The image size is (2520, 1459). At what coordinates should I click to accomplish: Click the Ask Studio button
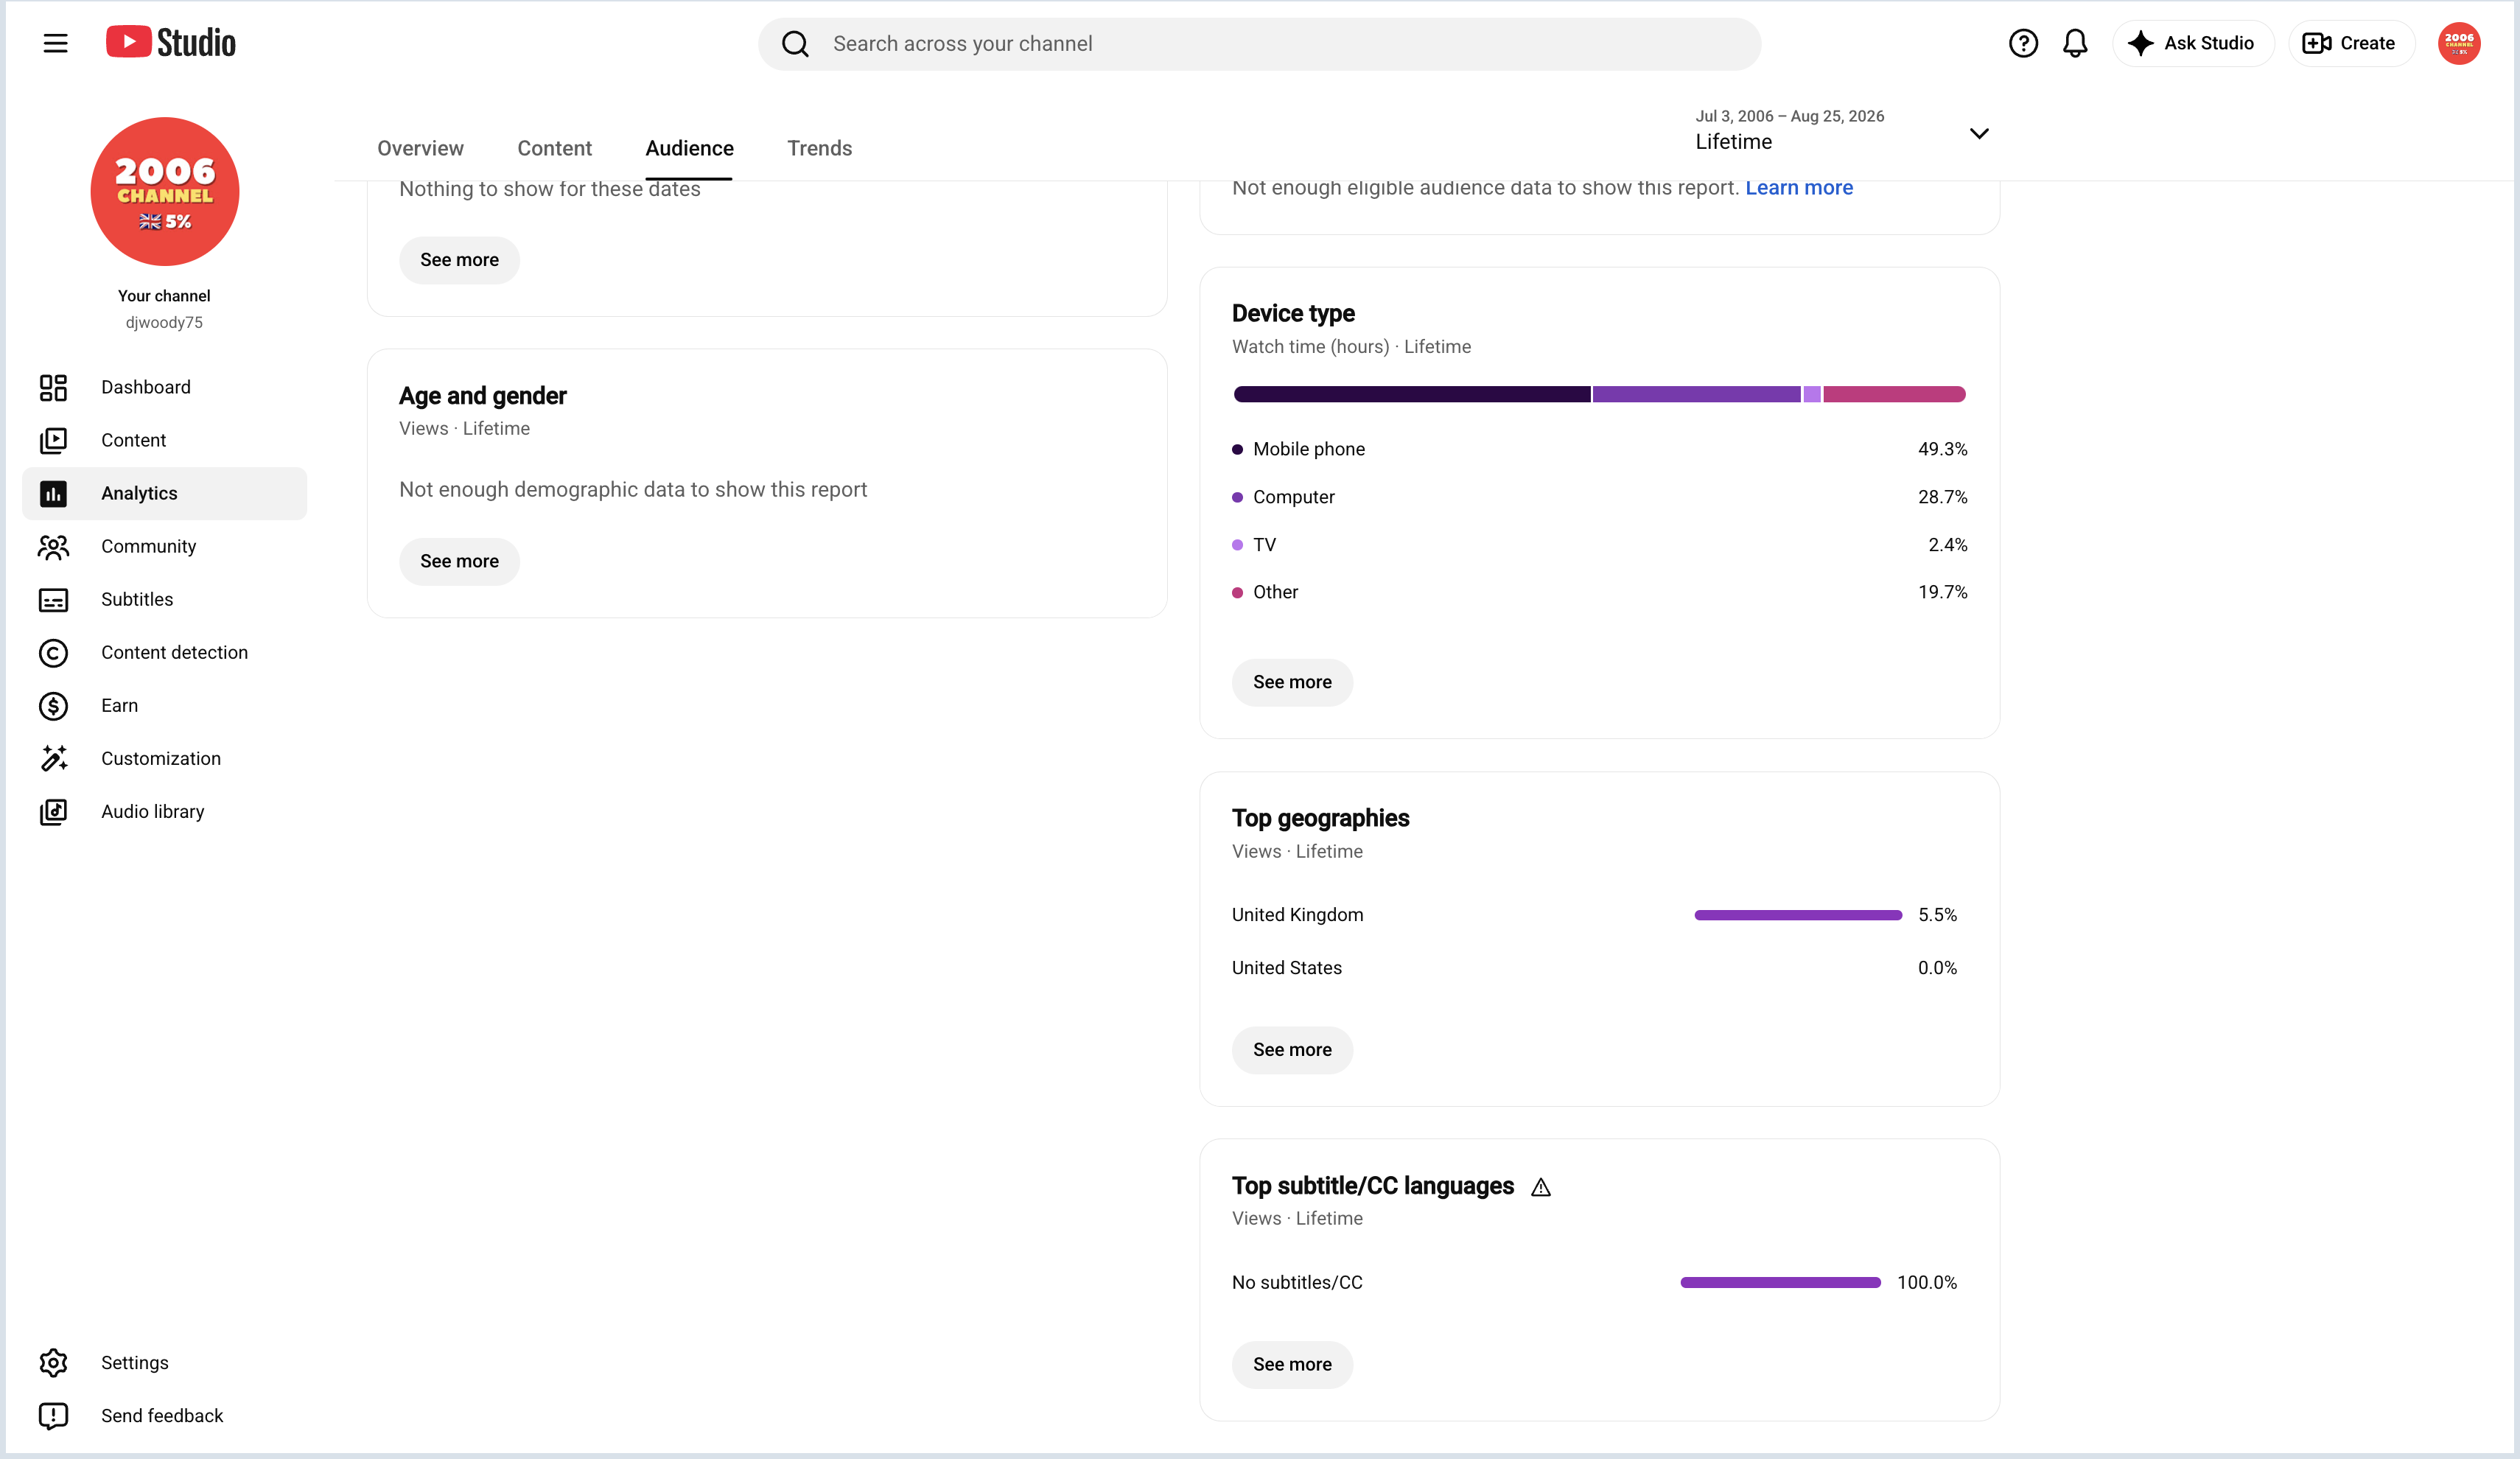pyautogui.click(x=2192, y=43)
